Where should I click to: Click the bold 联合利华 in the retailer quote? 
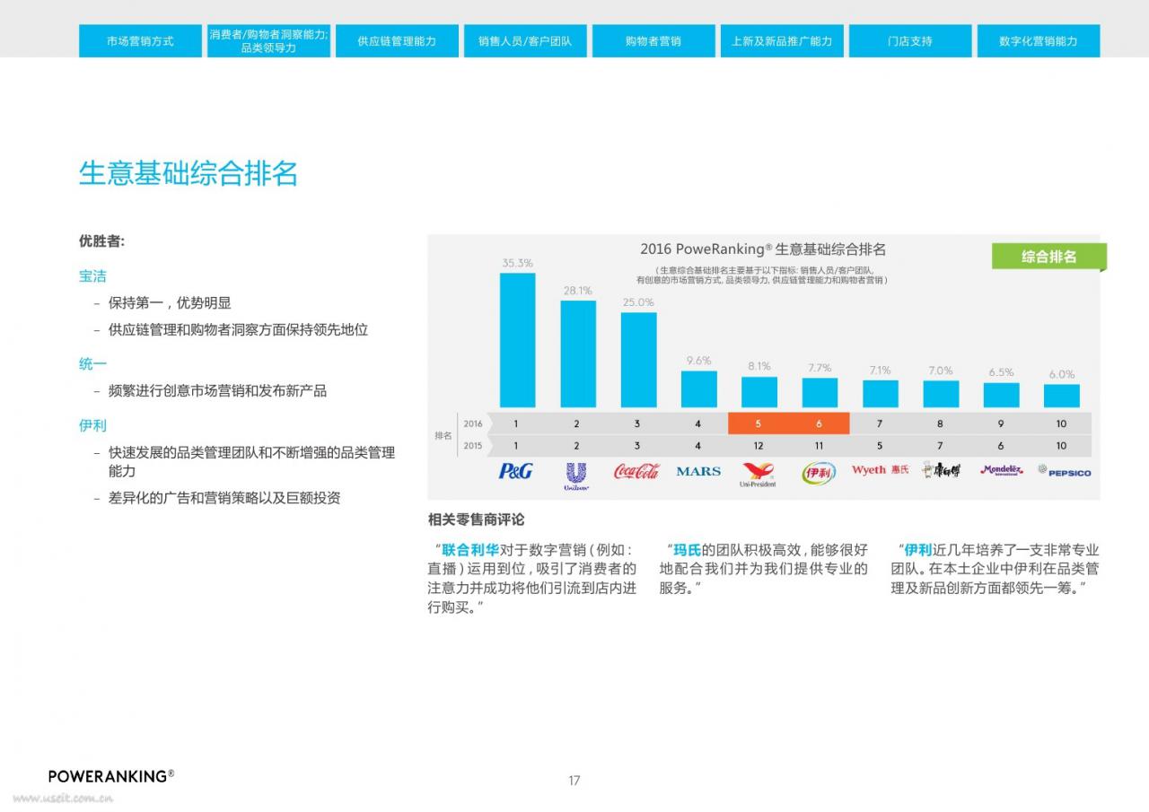tap(469, 550)
